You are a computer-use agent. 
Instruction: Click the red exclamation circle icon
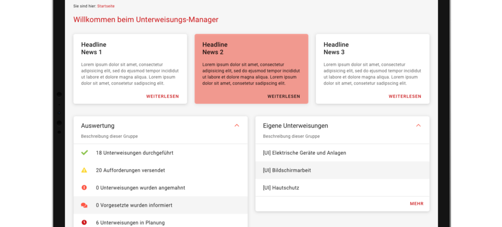84,187
